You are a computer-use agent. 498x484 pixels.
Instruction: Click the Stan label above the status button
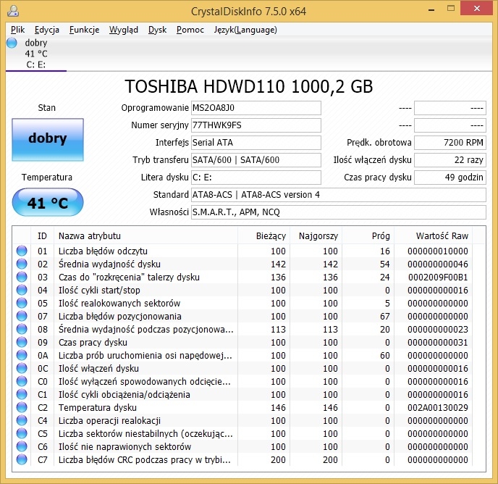pos(46,107)
